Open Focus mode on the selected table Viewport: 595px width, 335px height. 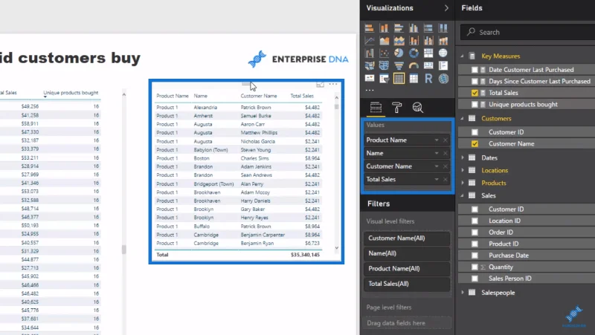pyautogui.click(x=321, y=84)
